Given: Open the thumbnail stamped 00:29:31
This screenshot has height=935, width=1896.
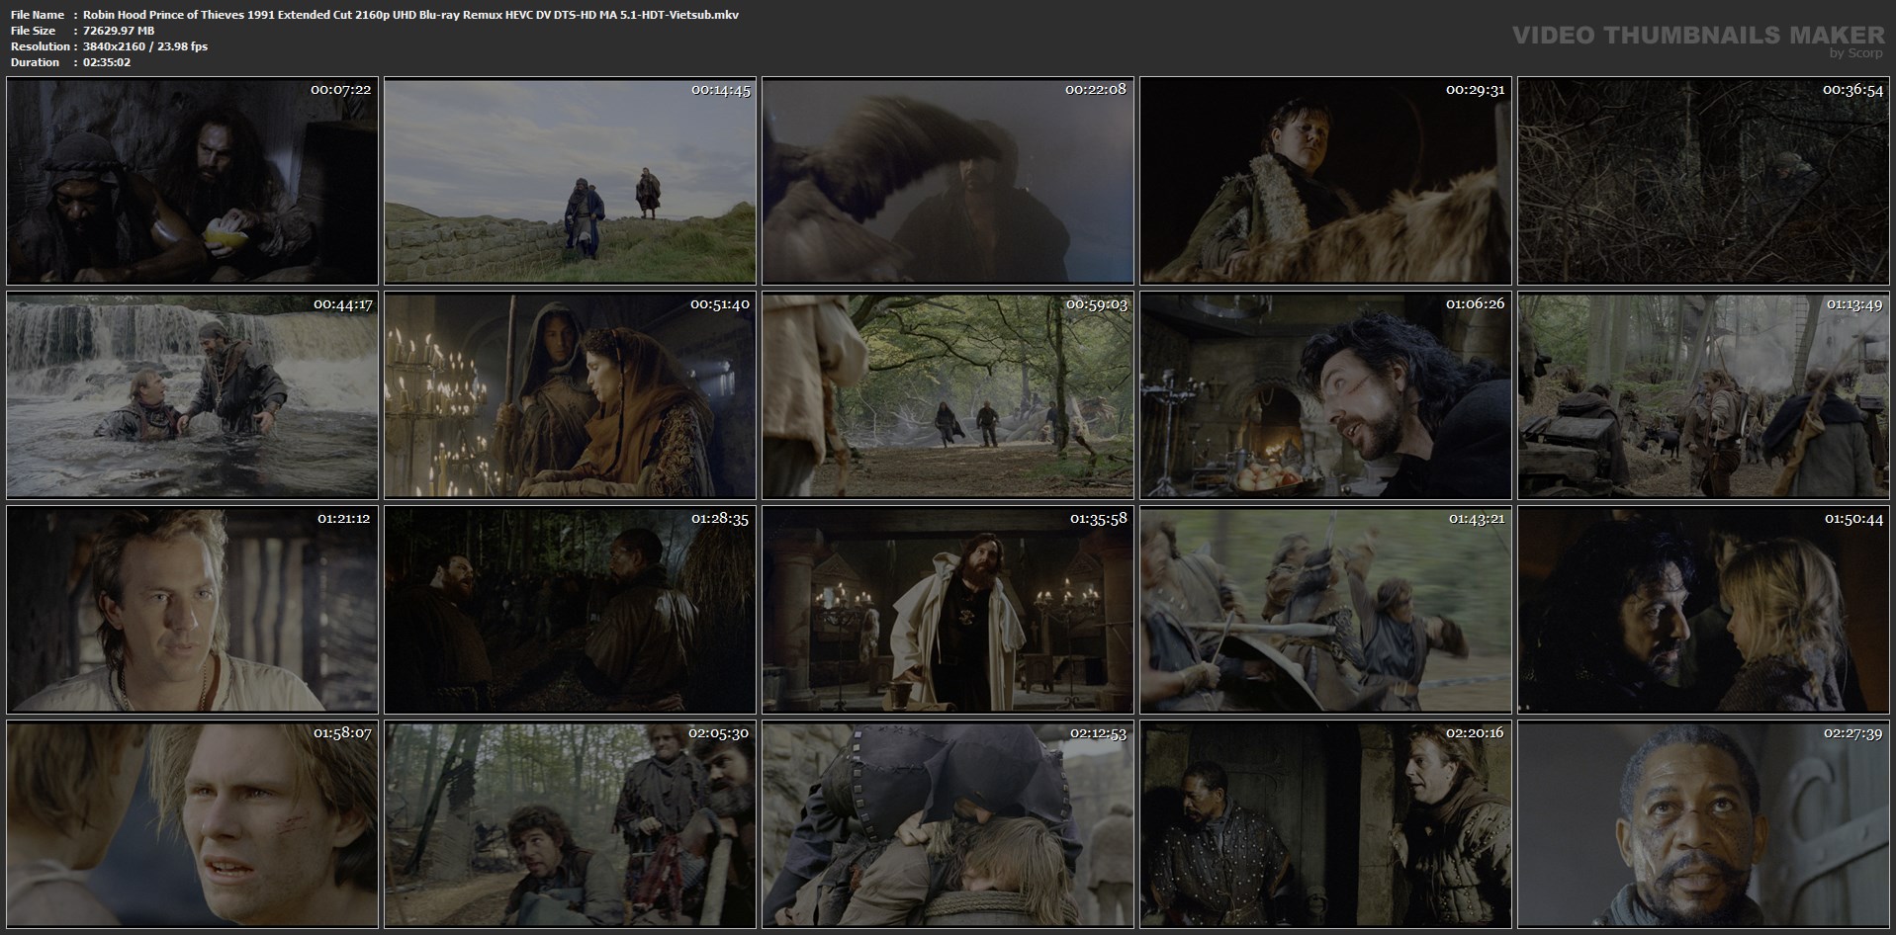Looking at the screenshot, I should pyautogui.click(x=1325, y=181).
